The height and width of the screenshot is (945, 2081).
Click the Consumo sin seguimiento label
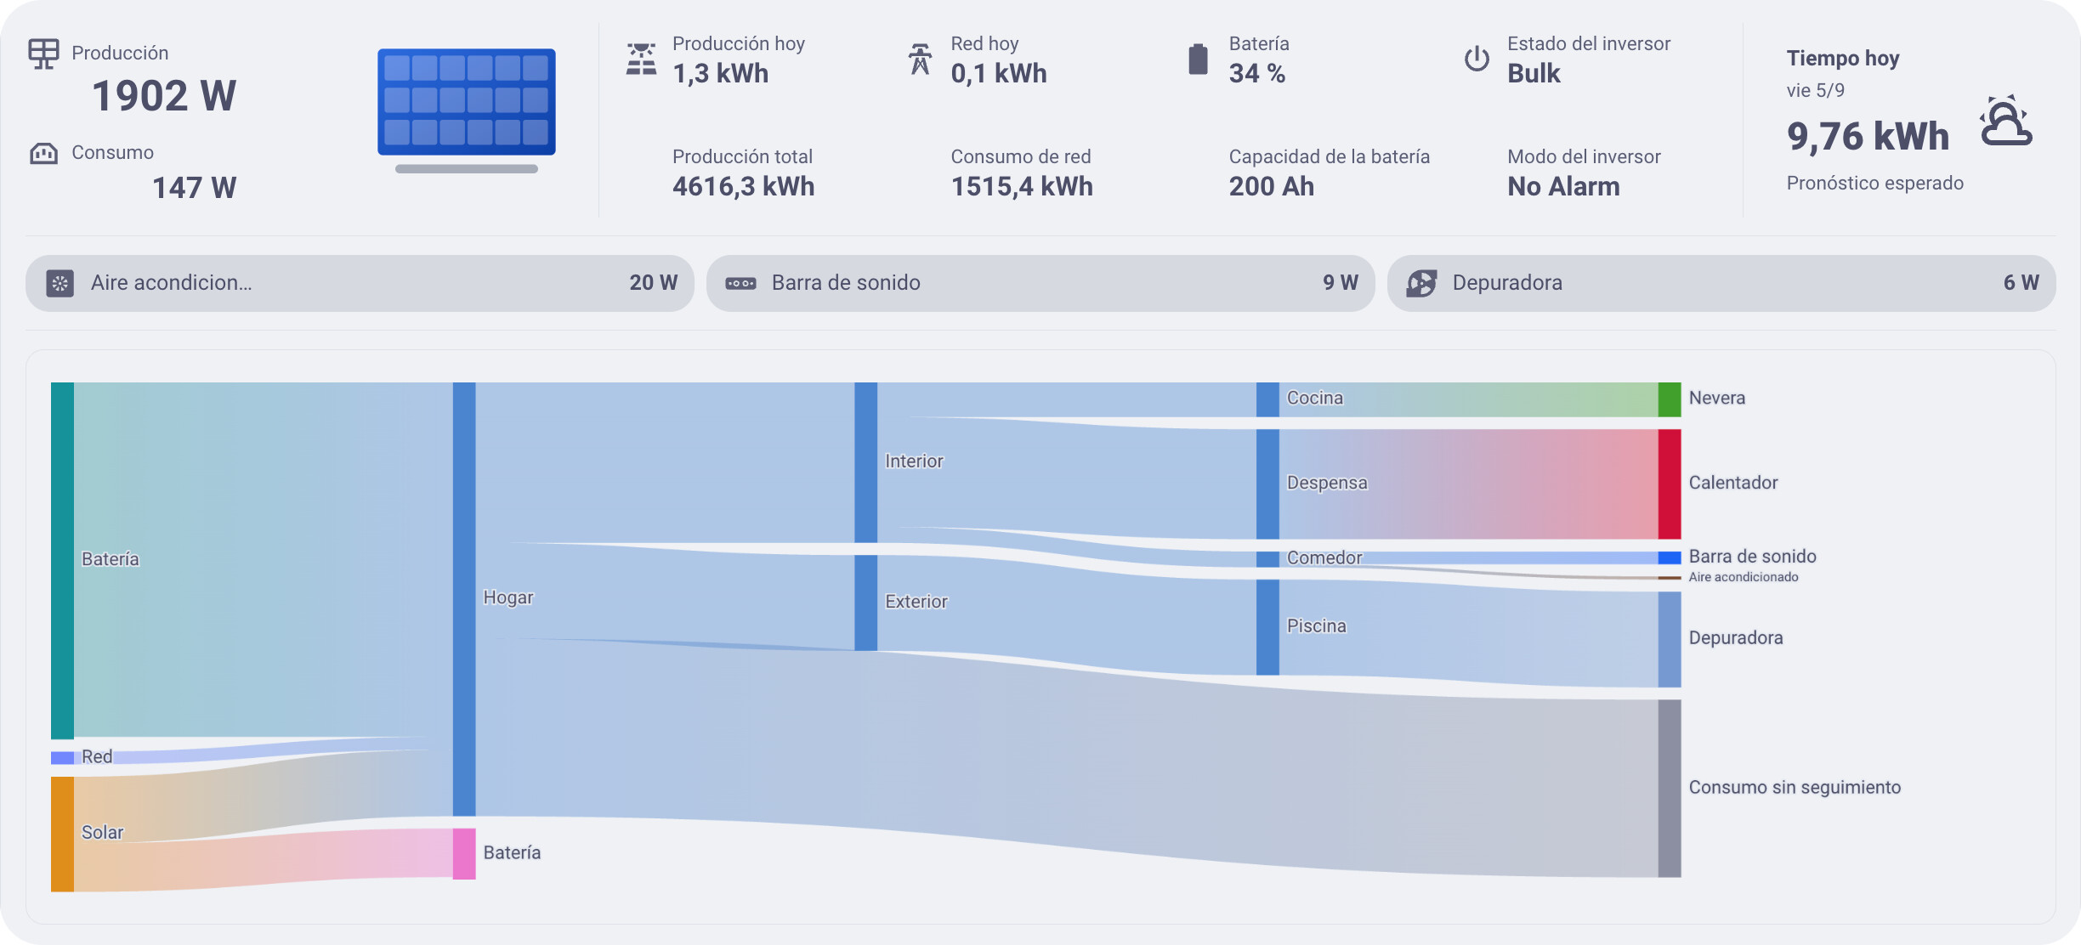(x=1794, y=787)
